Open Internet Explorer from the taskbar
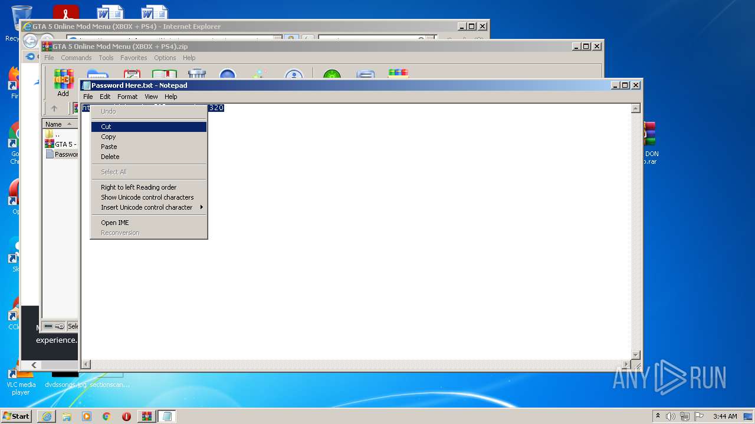Viewport: 755px width, 424px height. click(47, 416)
